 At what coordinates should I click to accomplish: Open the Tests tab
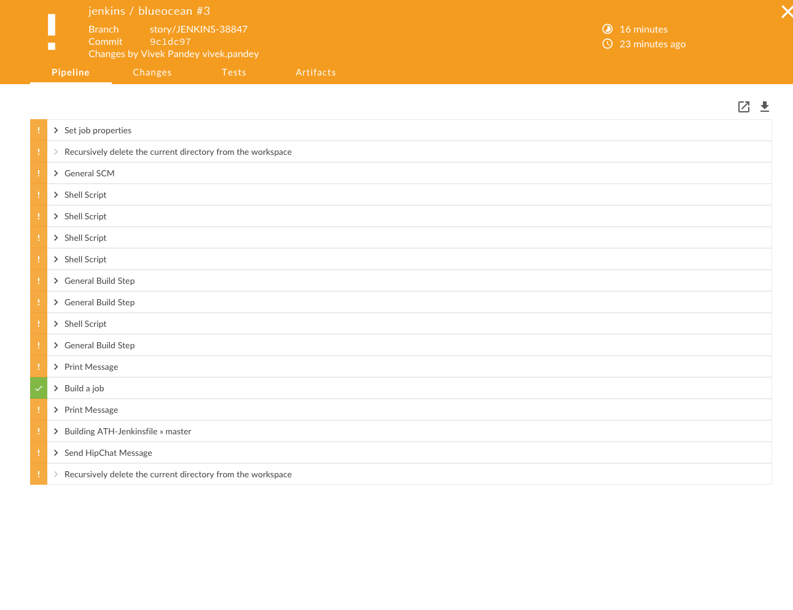pyautogui.click(x=234, y=72)
